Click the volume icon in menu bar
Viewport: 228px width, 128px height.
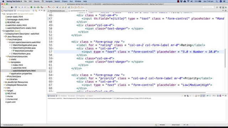pyautogui.click(x=192, y=1)
